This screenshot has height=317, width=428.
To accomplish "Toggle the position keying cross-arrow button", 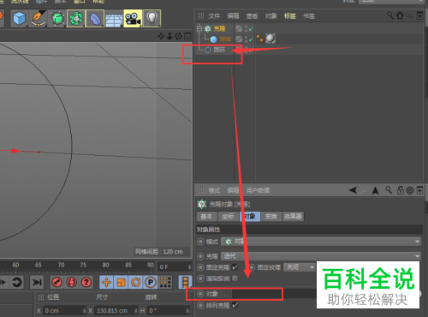I will [106, 282].
